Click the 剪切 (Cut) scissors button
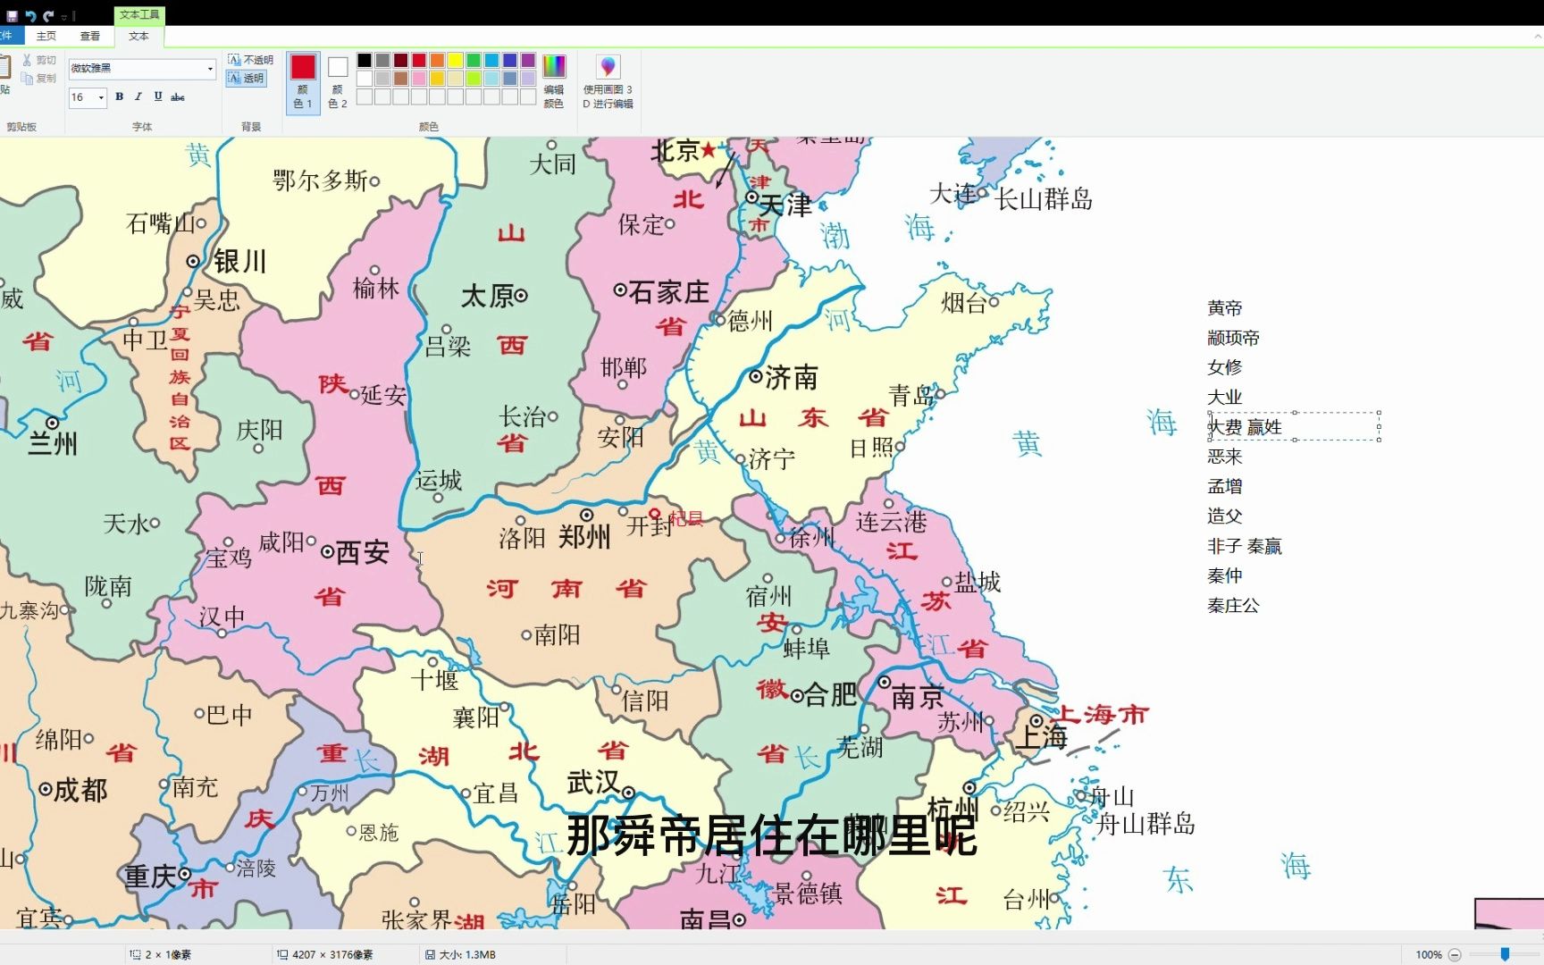The width and height of the screenshot is (1544, 965). [x=39, y=60]
